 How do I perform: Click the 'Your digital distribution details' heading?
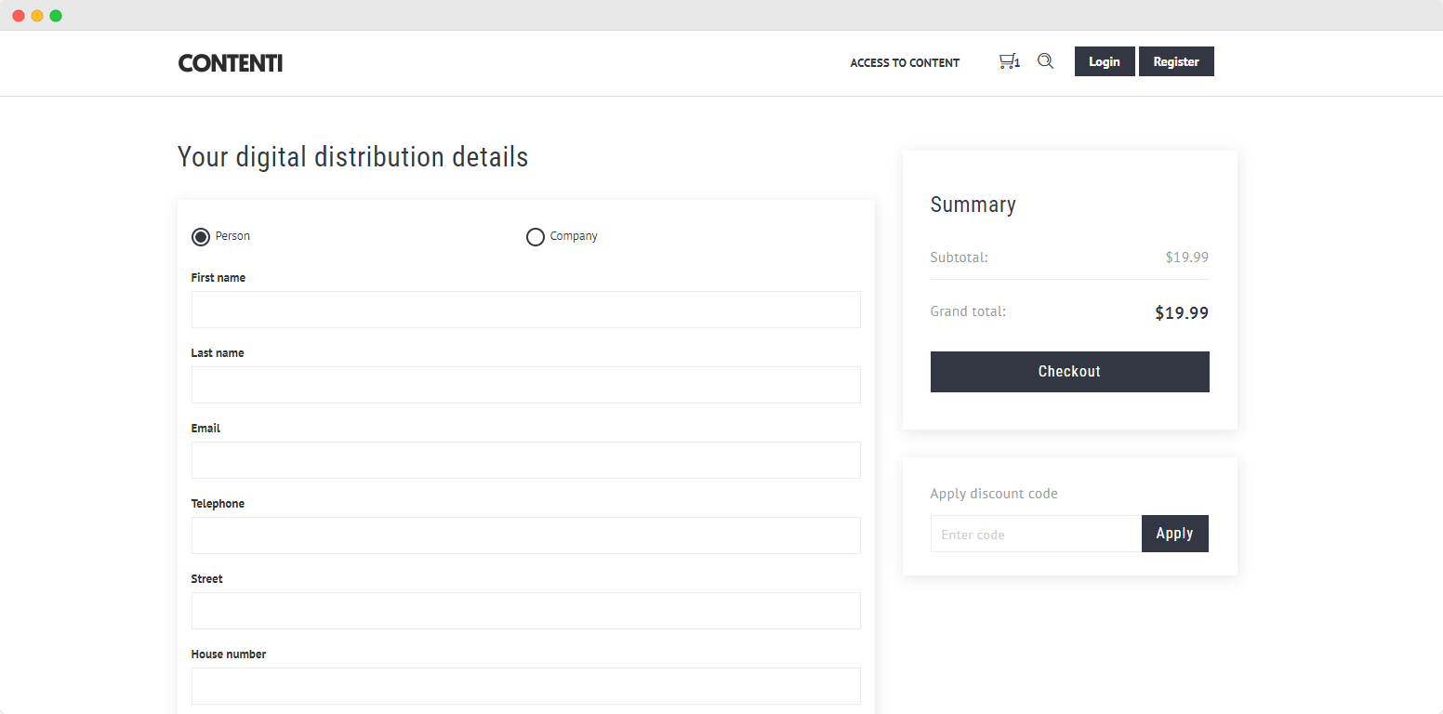click(x=352, y=157)
